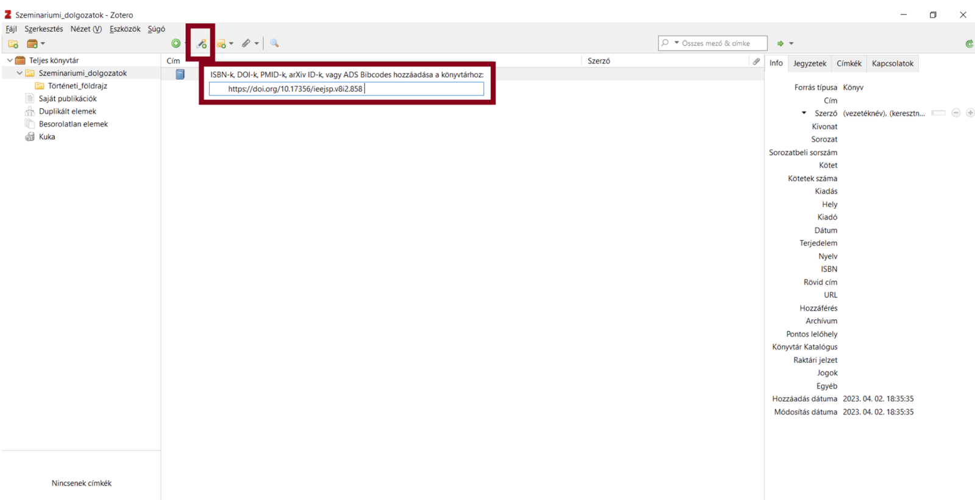Select the Történeti_földrajz subcollection
This screenshot has height=500, width=975.
pos(77,86)
